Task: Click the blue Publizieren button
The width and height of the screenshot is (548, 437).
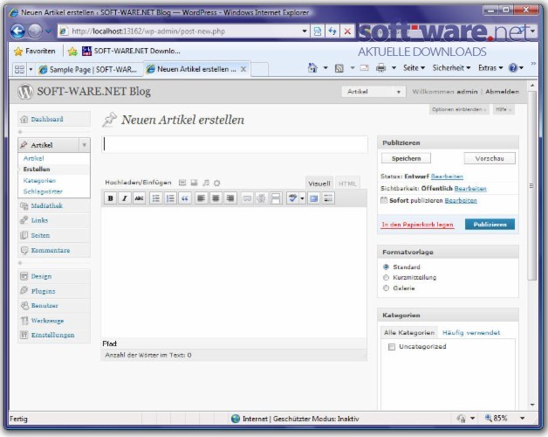Action: click(x=490, y=225)
